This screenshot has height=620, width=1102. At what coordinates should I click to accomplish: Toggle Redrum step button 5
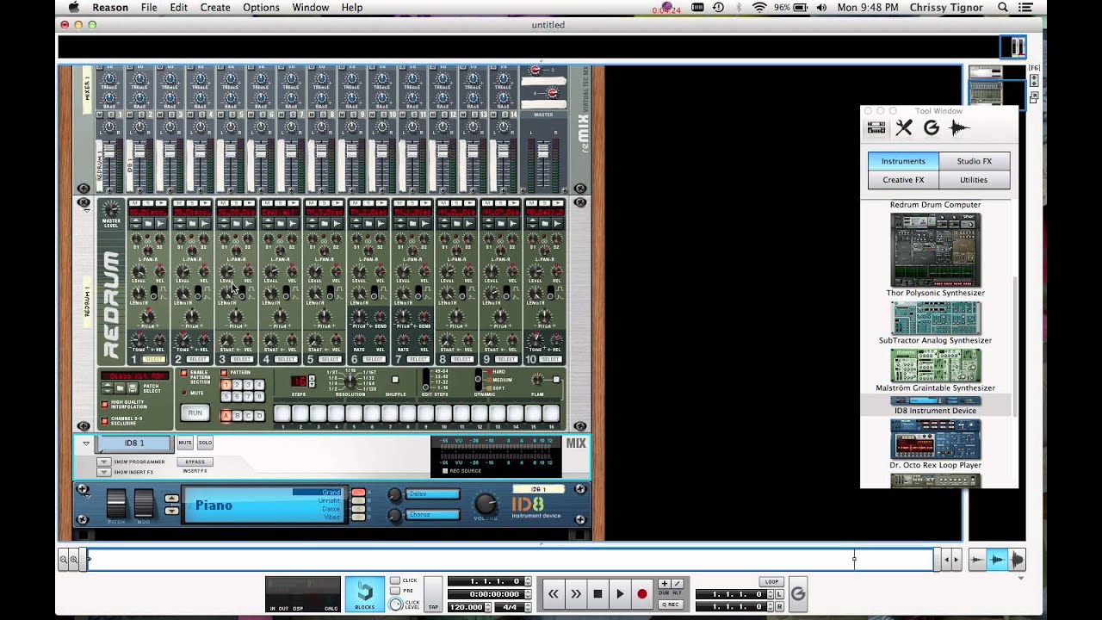(354, 413)
